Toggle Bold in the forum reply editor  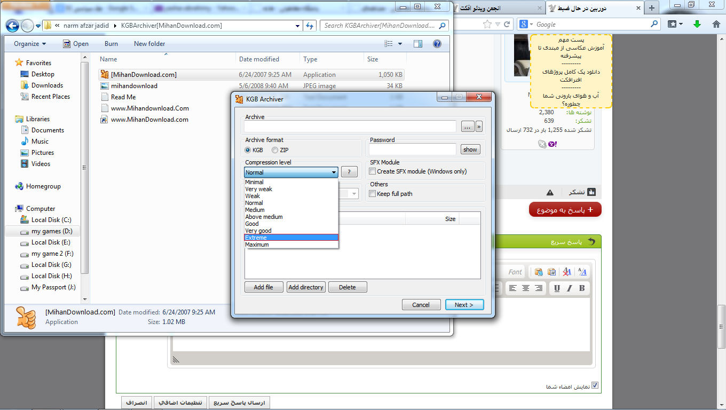point(582,288)
